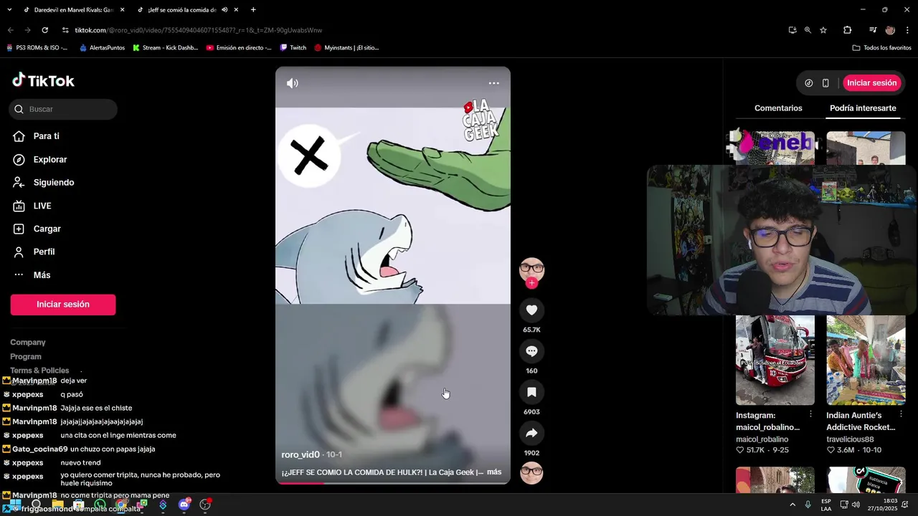Open the get-app phone icon
The height and width of the screenshot is (516, 918).
point(825,83)
